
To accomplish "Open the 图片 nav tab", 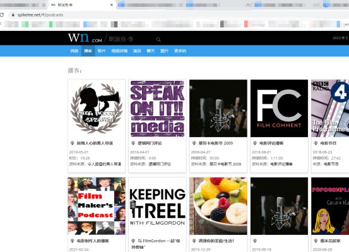I will coord(164,51).
